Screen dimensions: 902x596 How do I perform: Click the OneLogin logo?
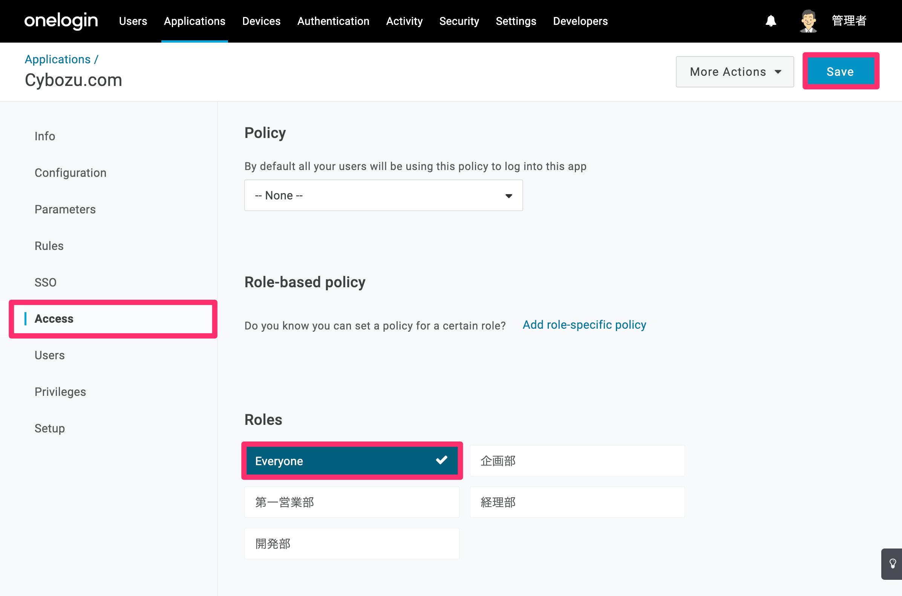pyautogui.click(x=61, y=21)
